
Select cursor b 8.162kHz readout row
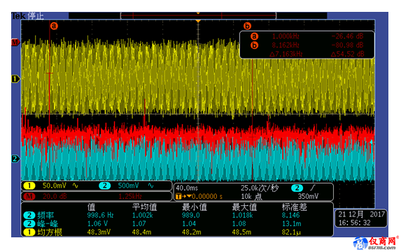(x=307, y=45)
